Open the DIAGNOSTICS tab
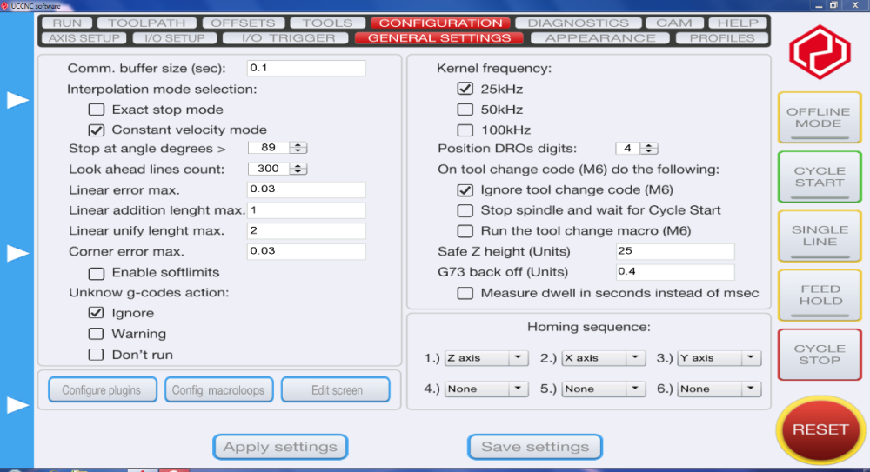 pyautogui.click(x=579, y=23)
